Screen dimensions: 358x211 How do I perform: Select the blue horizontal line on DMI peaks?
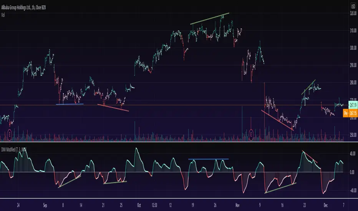click(x=208, y=159)
